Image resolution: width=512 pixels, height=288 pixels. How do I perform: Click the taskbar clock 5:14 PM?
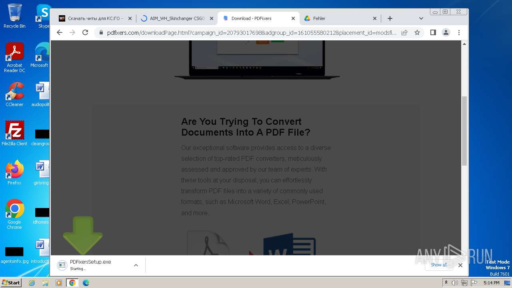pyautogui.click(x=491, y=283)
